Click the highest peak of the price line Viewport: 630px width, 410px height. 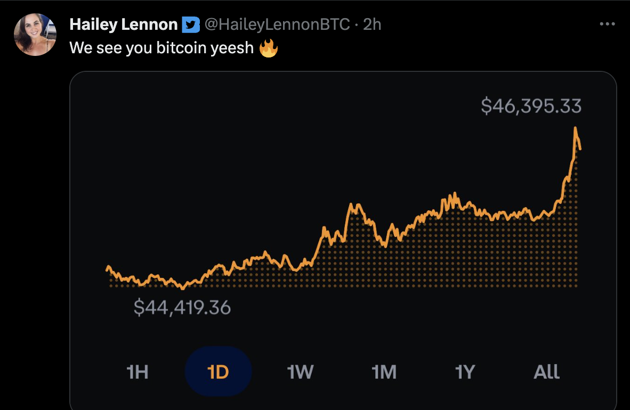(x=576, y=128)
